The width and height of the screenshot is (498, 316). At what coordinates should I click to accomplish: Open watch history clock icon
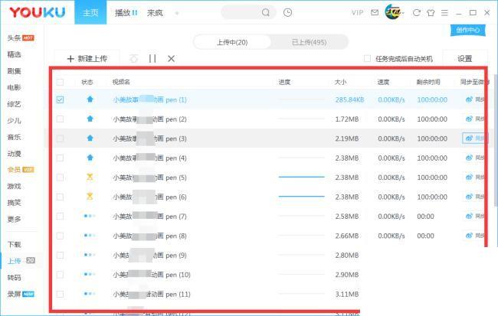287,13
